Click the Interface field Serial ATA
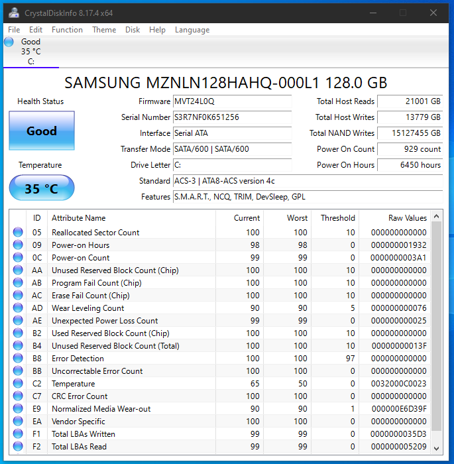This screenshot has height=464, width=454. click(233, 133)
